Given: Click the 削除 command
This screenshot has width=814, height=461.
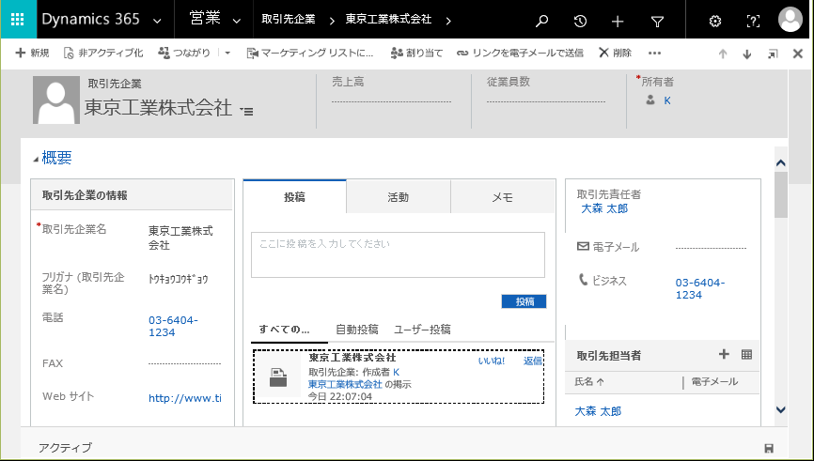Looking at the screenshot, I should (615, 53).
